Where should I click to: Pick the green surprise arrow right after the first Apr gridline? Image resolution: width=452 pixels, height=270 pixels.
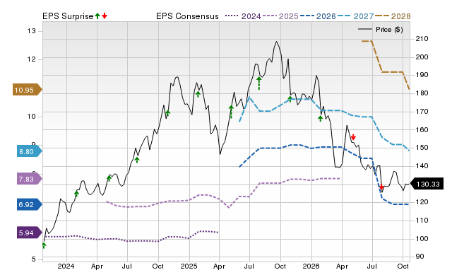109,178
